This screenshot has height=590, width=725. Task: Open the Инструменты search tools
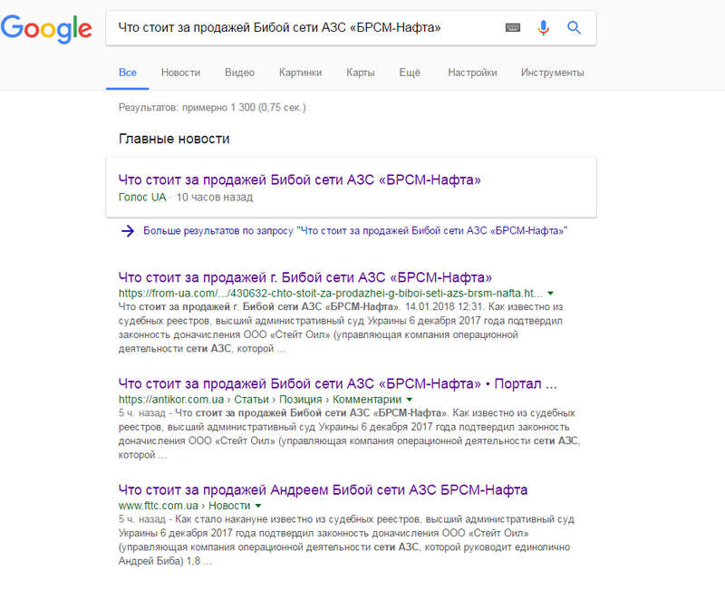click(x=552, y=73)
